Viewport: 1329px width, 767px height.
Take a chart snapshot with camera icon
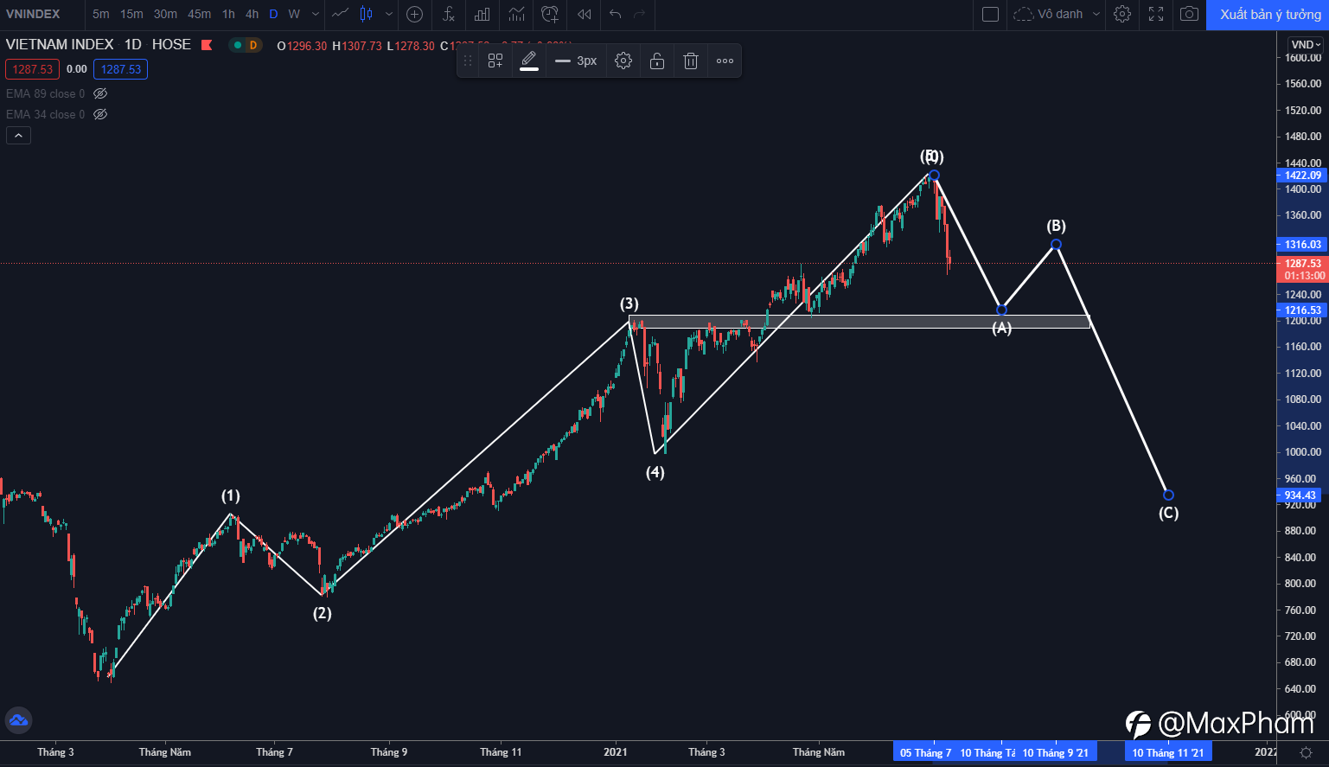click(1190, 14)
